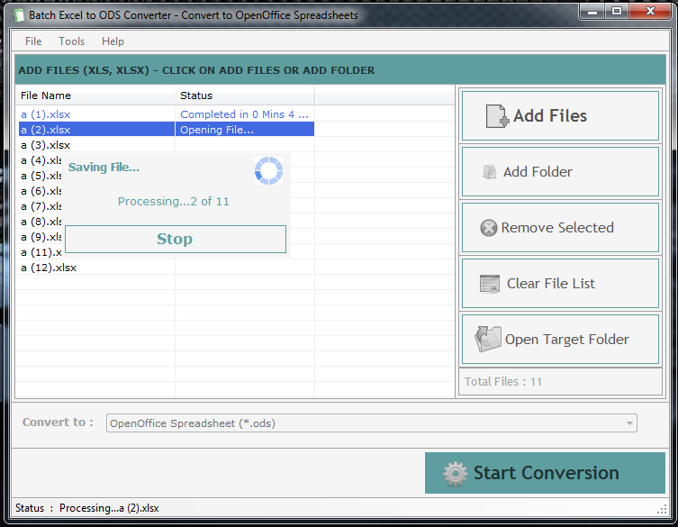Select a (3).xlsx in file list

(x=45, y=145)
